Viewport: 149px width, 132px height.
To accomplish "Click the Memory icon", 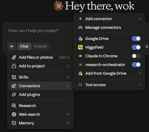I will point(14,123).
